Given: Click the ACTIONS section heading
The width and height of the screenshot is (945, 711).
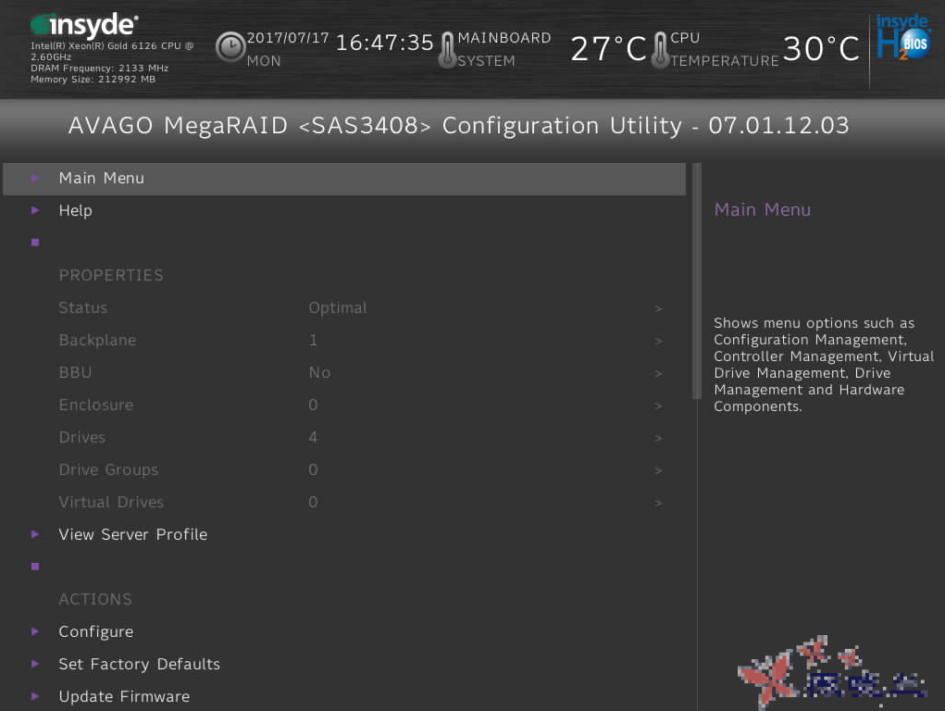Looking at the screenshot, I should pyautogui.click(x=95, y=599).
